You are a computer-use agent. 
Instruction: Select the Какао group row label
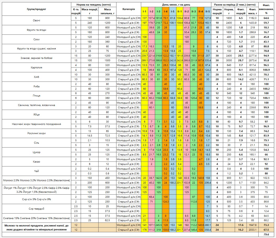coord(37,162)
